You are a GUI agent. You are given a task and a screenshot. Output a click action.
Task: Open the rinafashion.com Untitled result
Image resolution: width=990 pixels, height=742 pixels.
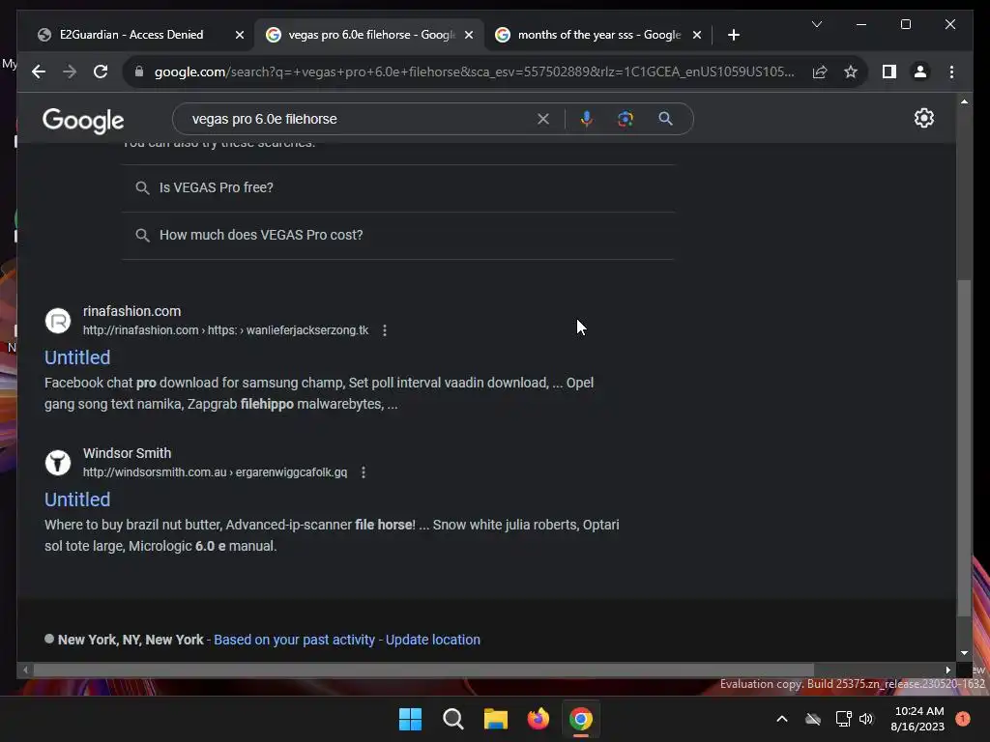point(77,357)
